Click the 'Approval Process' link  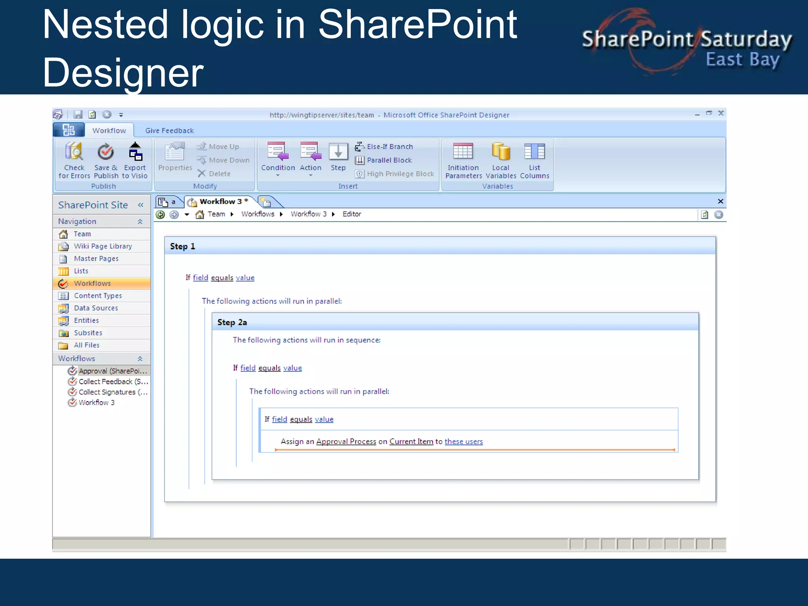point(346,441)
